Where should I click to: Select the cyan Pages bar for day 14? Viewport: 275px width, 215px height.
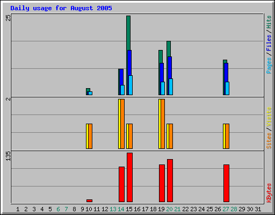(122, 90)
